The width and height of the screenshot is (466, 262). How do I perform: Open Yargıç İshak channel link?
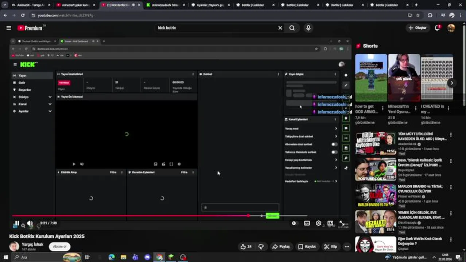pos(32,244)
